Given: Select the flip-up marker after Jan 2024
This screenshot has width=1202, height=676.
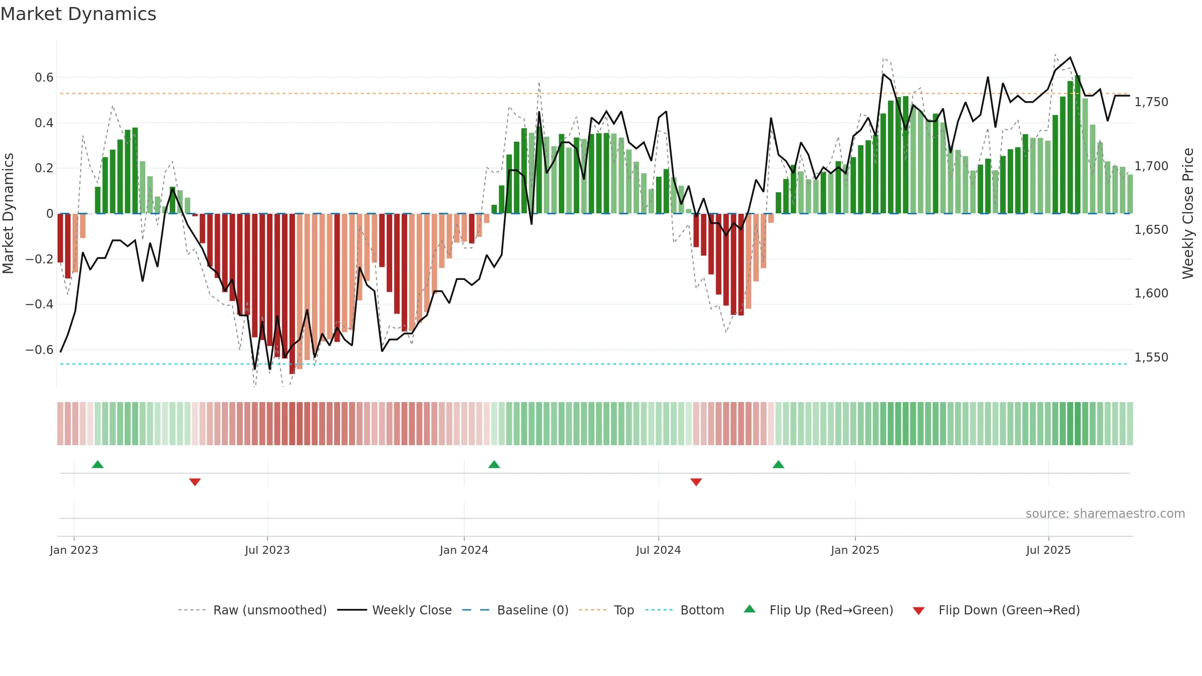Looking at the screenshot, I should click(494, 464).
